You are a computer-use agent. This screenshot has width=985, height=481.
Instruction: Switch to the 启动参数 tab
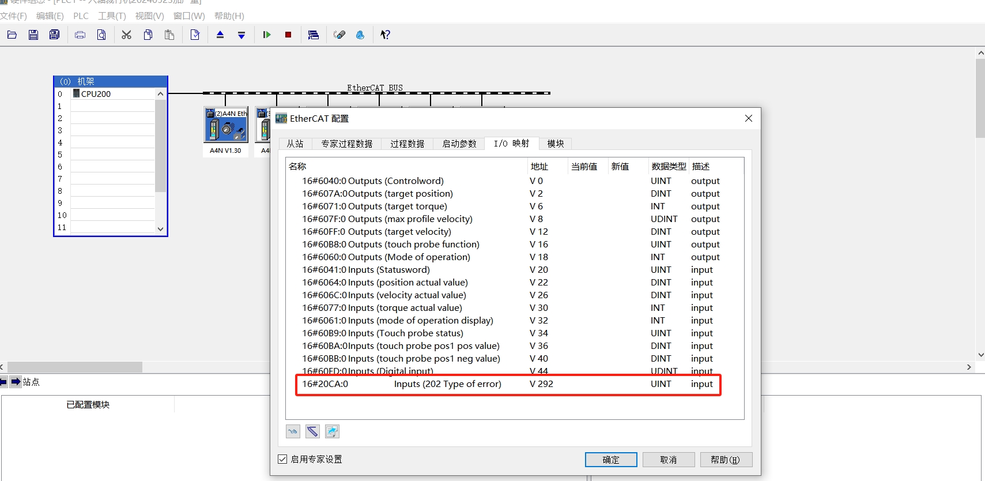click(459, 144)
